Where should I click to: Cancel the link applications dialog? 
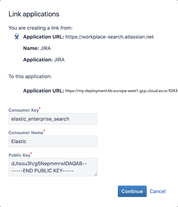[158, 191]
